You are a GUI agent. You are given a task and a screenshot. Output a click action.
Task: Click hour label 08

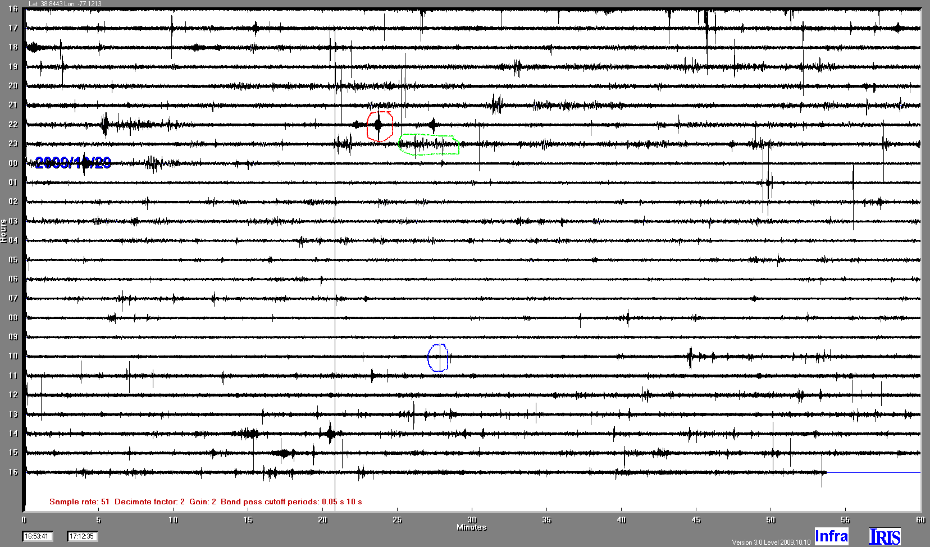click(13, 318)
